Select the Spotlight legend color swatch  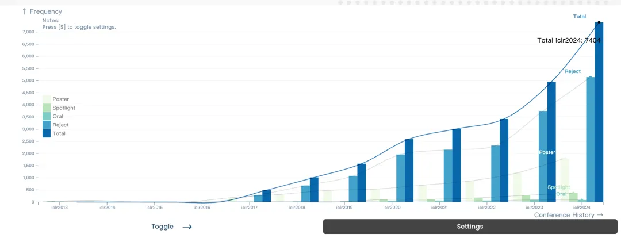pyautogui.click(x=47, y=108)
